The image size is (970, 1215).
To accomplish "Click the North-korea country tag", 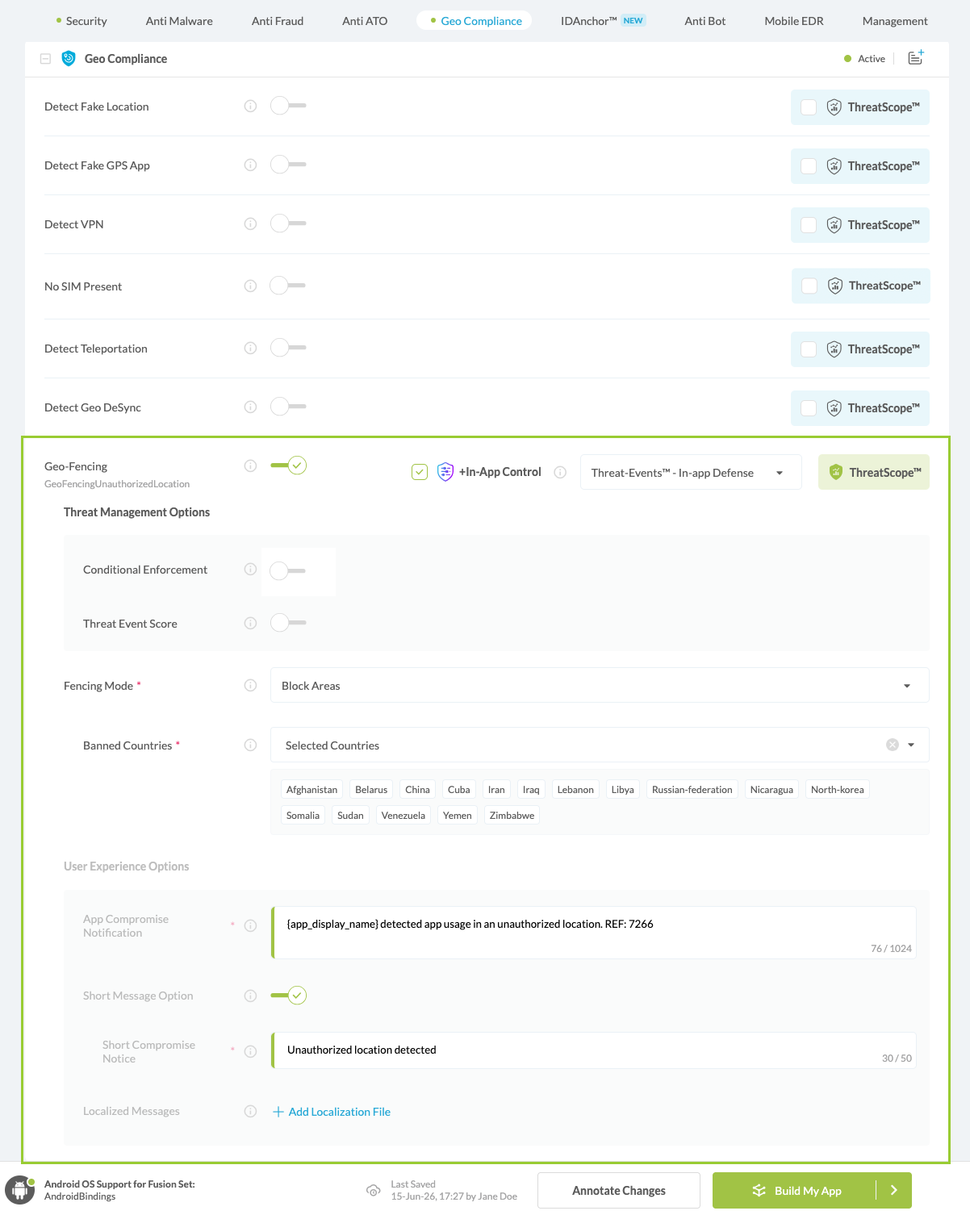I will coord(837,790).
